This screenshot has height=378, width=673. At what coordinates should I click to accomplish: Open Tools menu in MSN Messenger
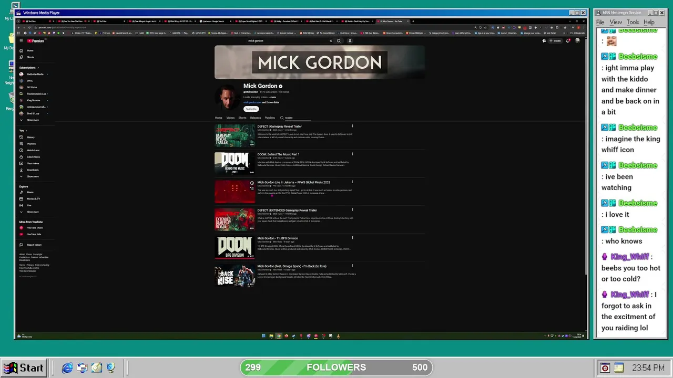(633, 22)
